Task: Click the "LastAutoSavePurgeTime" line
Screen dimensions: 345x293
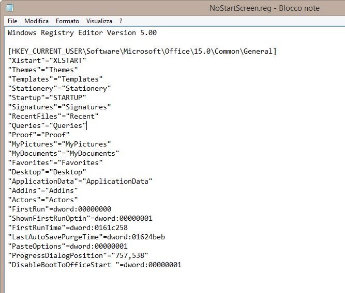Action: coord(86,237)
